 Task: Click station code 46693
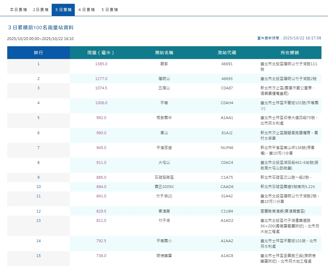point(227,79)
